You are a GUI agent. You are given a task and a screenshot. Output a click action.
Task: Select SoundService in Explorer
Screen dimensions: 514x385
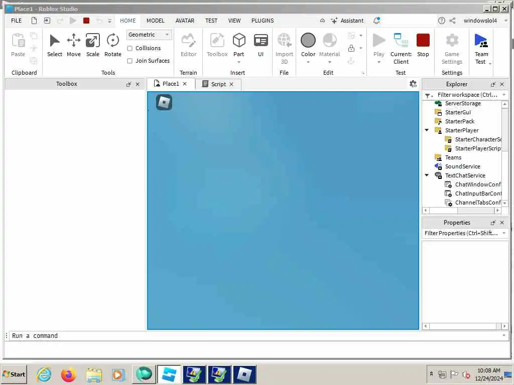(462, 166)
